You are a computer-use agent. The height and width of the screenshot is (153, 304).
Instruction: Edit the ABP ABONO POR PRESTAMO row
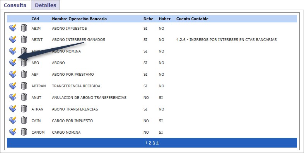pos(12,74)
